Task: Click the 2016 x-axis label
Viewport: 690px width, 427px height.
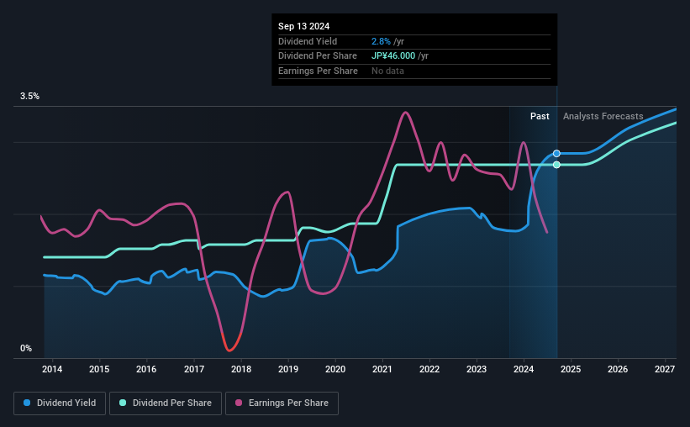Action: coord(146,369)
